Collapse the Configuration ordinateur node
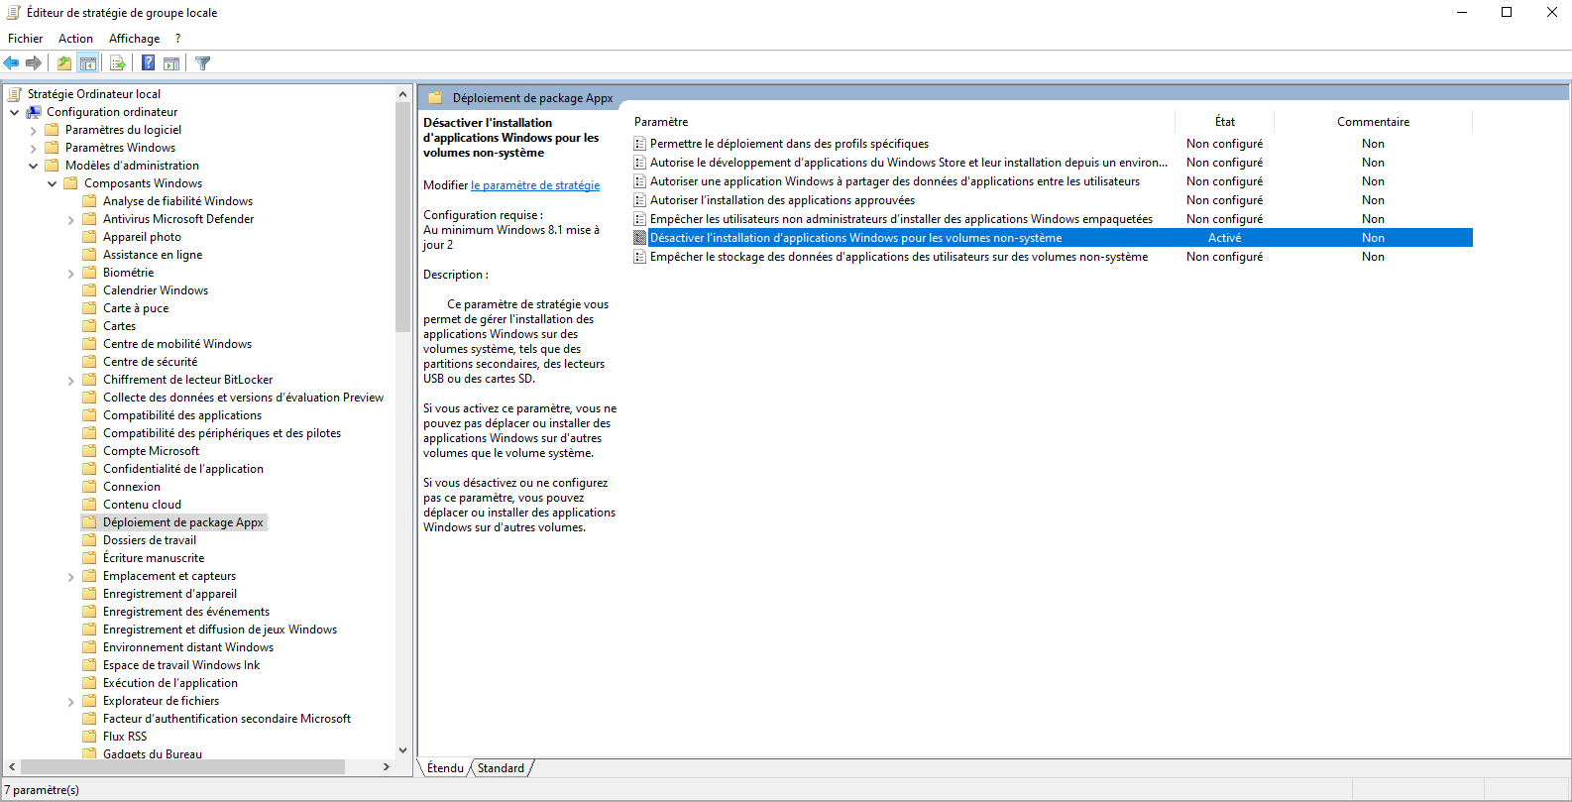Screen dimensions: 1572x802 pos(15,112)
